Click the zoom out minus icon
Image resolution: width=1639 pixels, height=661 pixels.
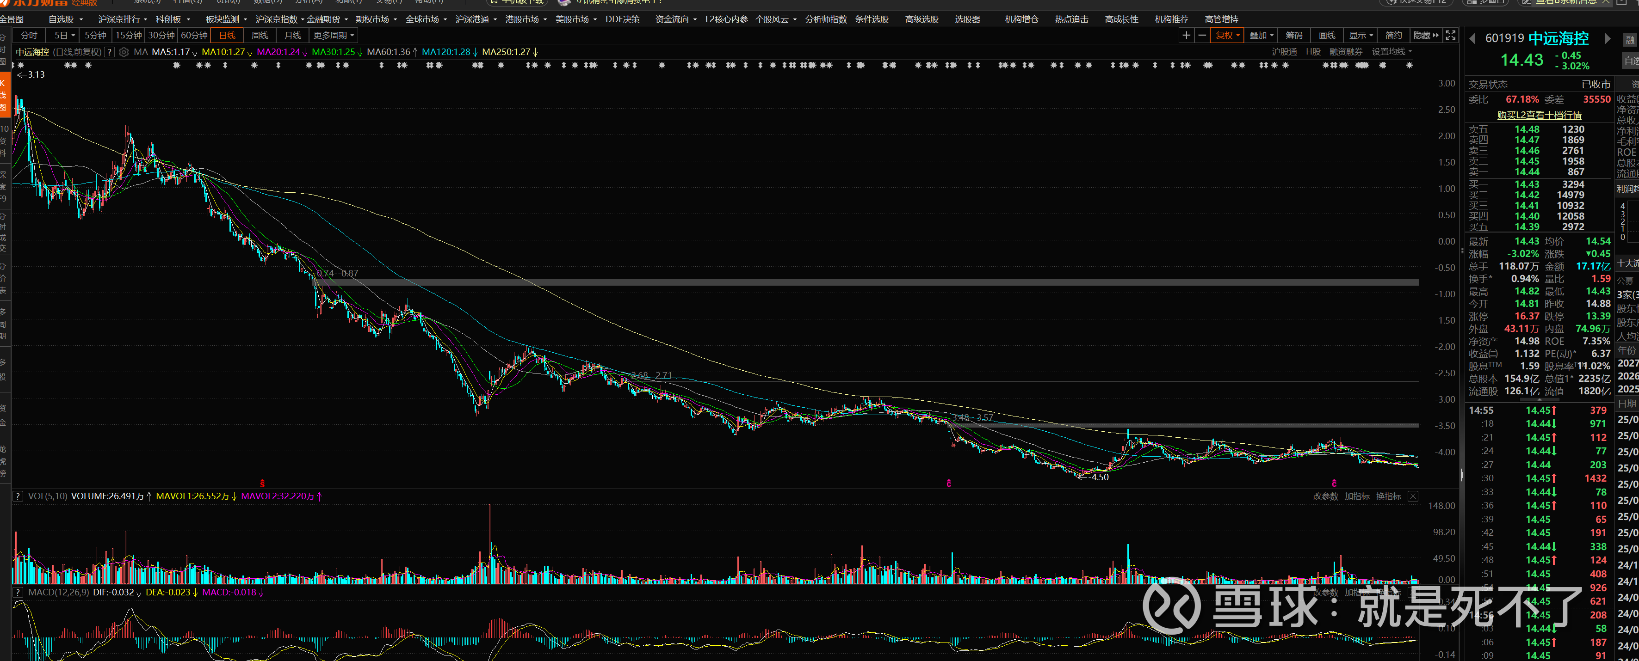click(1202, 36)
